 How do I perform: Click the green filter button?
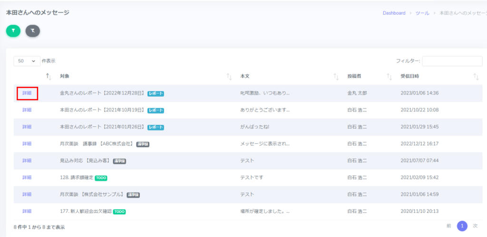click(13, 30)
